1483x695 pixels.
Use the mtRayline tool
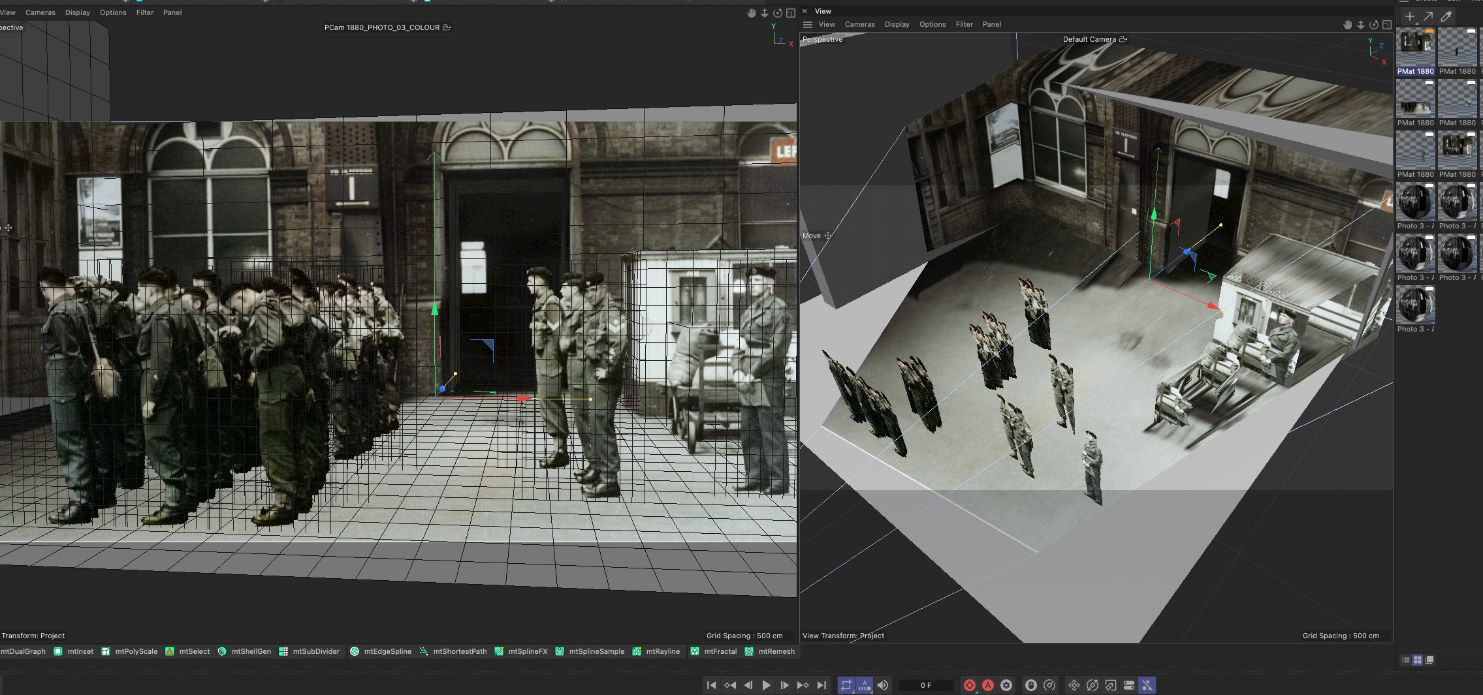(x=656, y=651)
